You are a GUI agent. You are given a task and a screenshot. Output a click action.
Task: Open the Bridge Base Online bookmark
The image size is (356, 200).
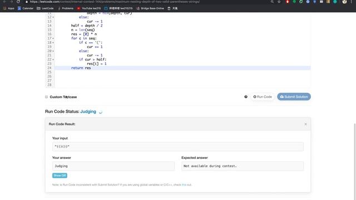point(150,8)
